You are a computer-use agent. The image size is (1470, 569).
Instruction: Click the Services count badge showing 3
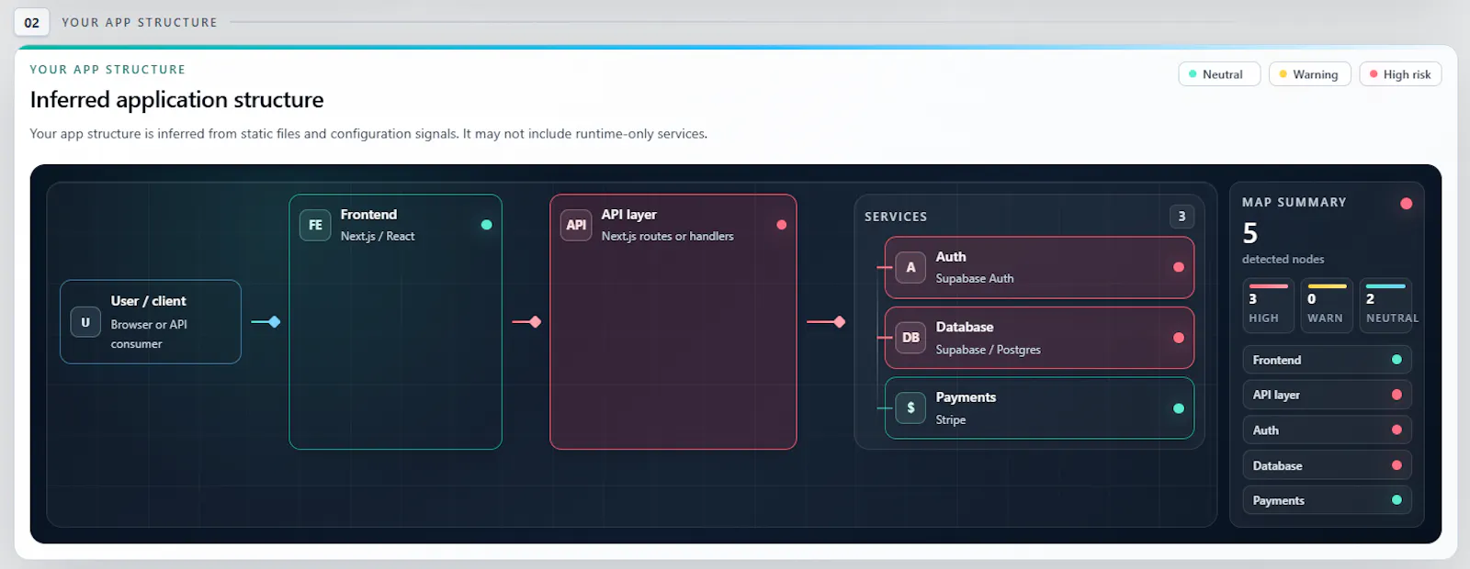pyautogui.click(x=1182, y=217)
